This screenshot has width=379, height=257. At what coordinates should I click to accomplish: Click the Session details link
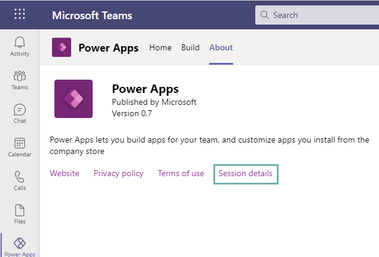click(x=245, y=173)
